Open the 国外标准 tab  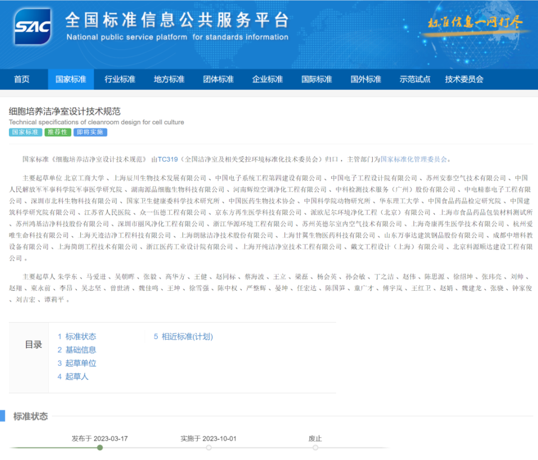[x=366, y=79]
